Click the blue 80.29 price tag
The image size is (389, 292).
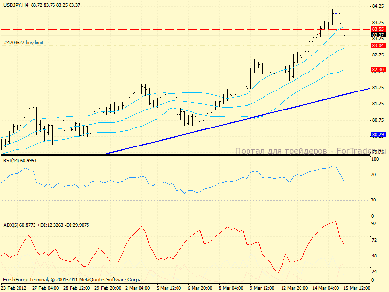point(378,134)
